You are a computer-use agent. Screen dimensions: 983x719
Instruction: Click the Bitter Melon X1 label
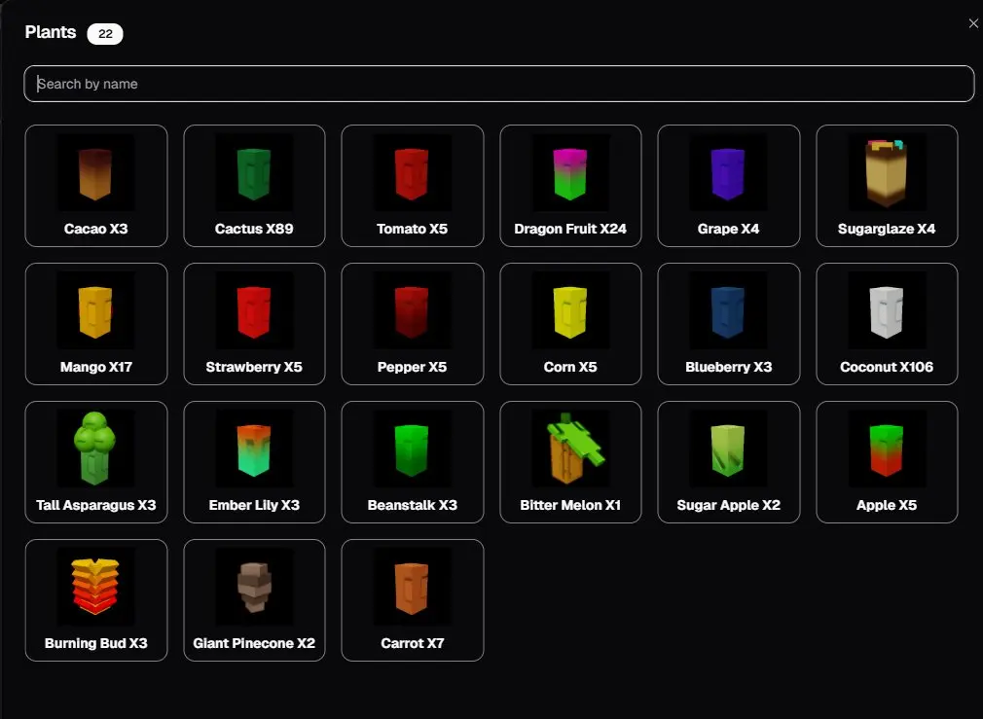pyautogui.click(x=570, y=505)
